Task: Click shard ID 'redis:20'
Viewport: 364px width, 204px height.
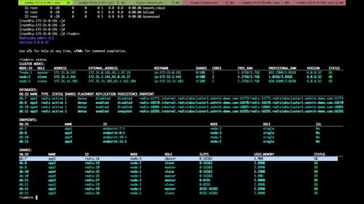Action: pos(92,168)
